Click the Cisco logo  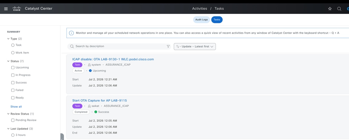[17, 9]
